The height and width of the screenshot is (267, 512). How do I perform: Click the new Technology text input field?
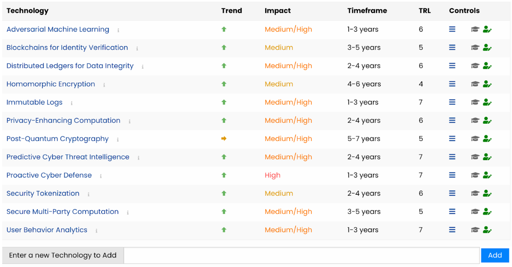tap(302, 255)
